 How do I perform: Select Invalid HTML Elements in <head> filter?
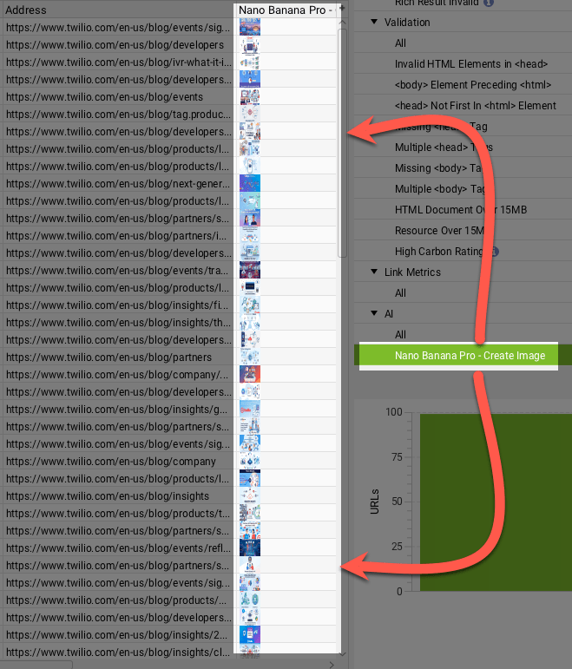point(471,64)
